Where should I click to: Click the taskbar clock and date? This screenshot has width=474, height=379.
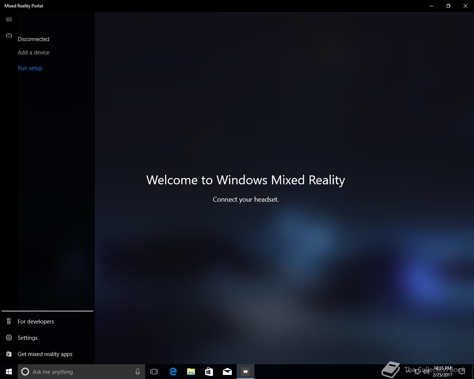(x=443, y=372)
